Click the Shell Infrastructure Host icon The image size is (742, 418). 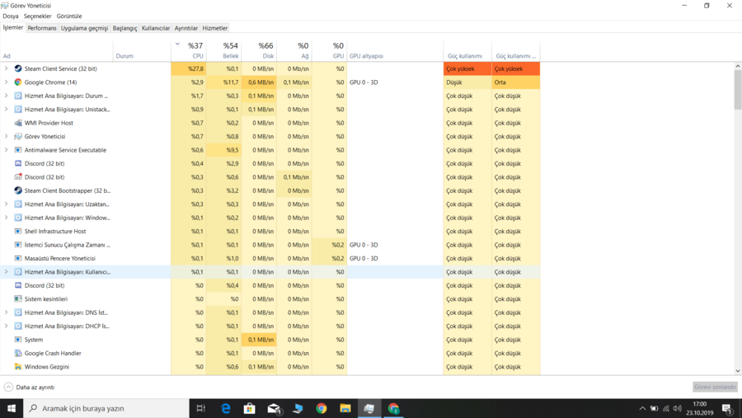pyautogui.click(x=18, y=232)
